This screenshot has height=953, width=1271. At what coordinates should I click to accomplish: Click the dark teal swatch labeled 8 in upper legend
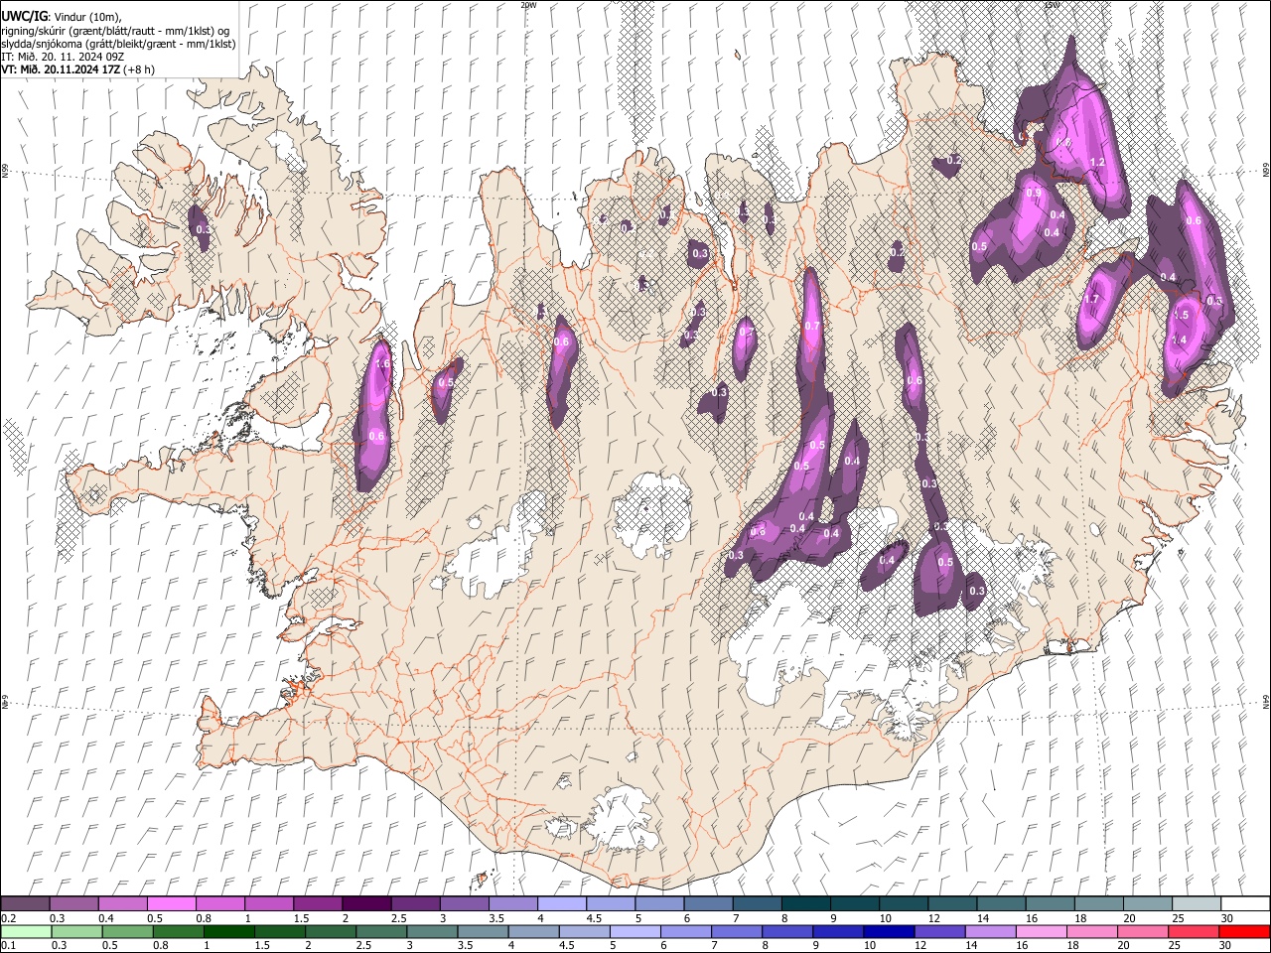(805, 903)
